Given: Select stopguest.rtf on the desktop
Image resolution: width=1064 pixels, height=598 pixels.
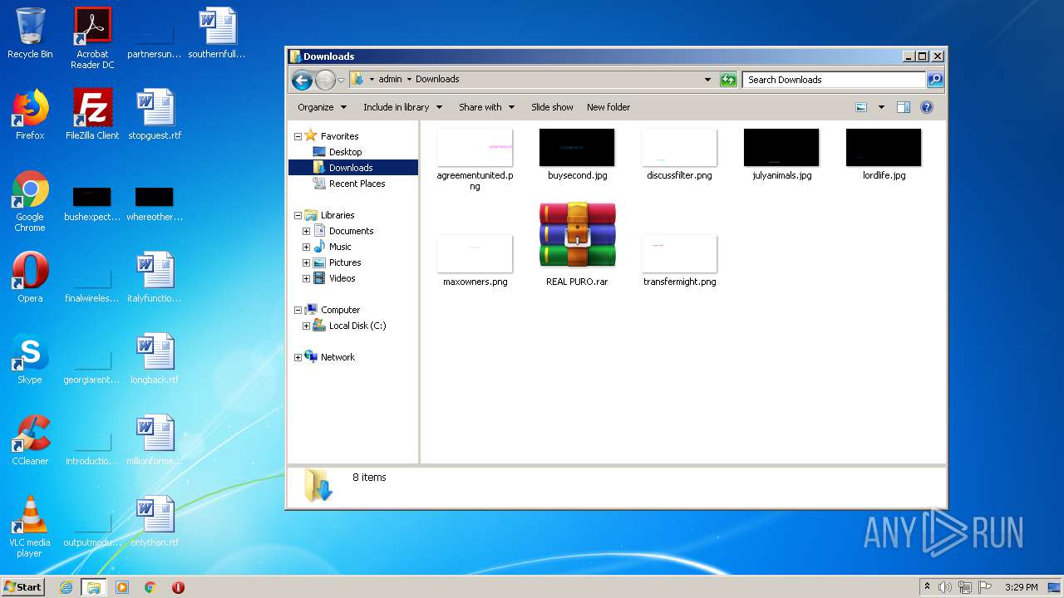Looking at the screenshot, I should tap(155, 115).
